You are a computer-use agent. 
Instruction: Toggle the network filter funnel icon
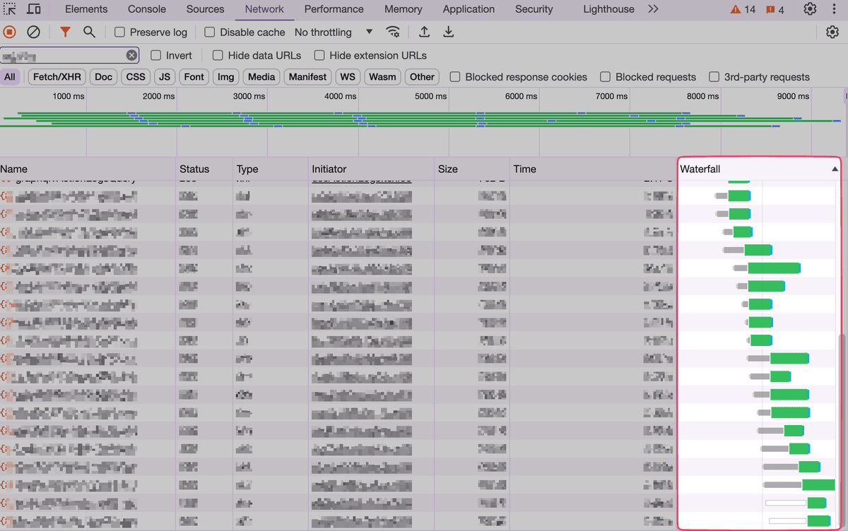[x=65, y=32]
